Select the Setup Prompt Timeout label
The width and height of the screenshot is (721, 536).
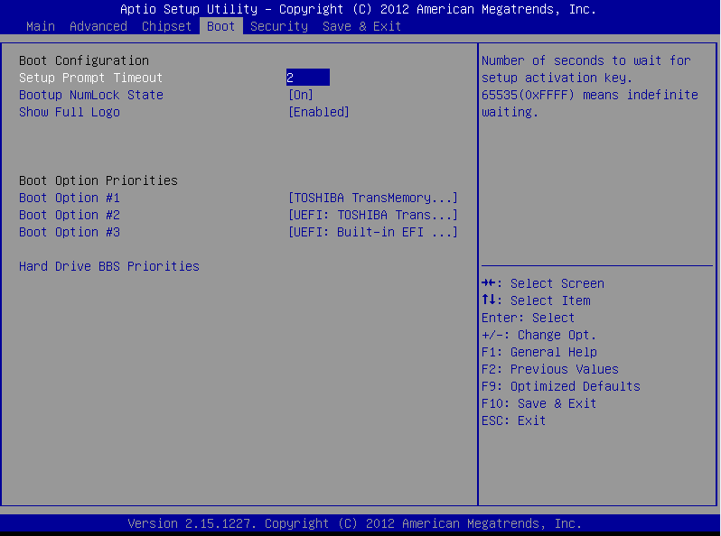90,78
